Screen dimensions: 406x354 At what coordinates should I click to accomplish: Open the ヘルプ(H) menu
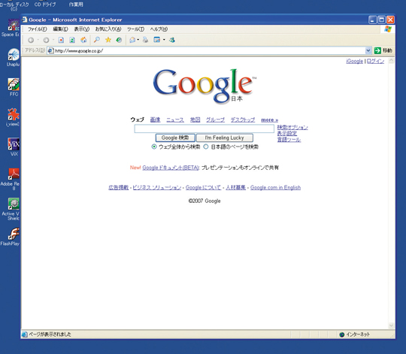tap(159, 29)
